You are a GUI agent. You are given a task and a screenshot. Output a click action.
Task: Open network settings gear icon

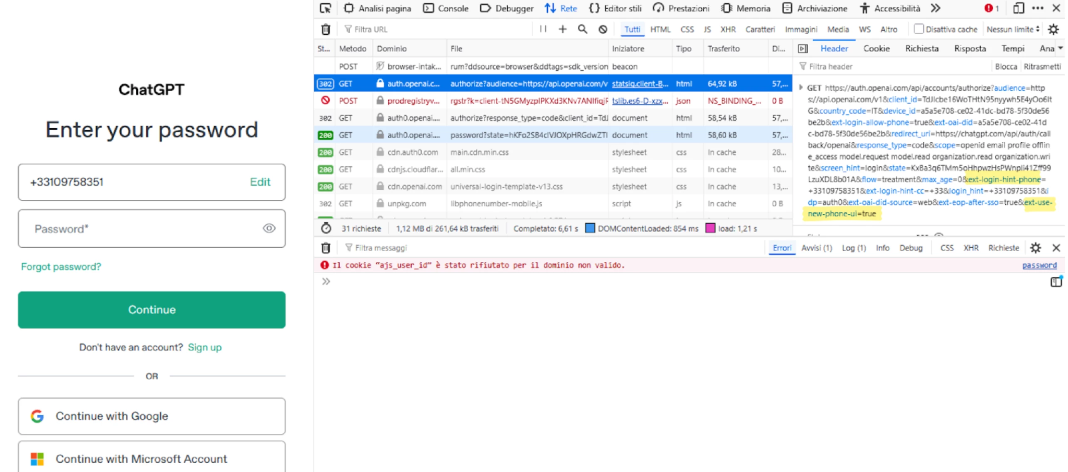1053,30
